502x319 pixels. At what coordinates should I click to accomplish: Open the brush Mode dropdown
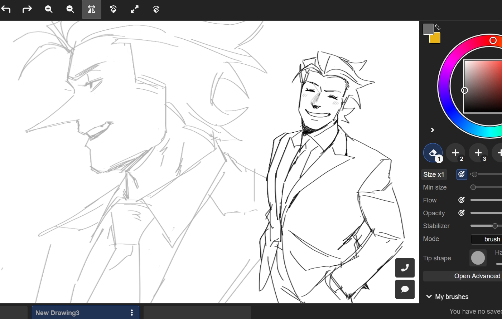coord(487,239)
